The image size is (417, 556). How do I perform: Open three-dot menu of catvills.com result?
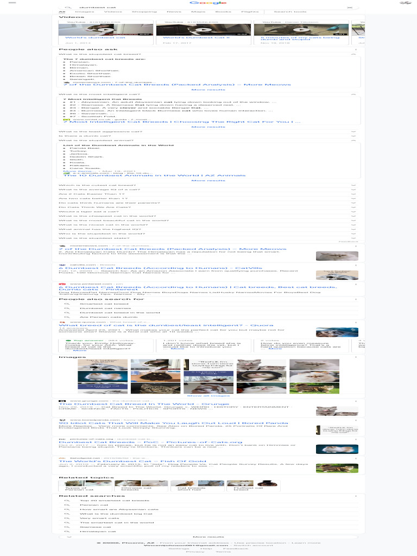[356, 265]
